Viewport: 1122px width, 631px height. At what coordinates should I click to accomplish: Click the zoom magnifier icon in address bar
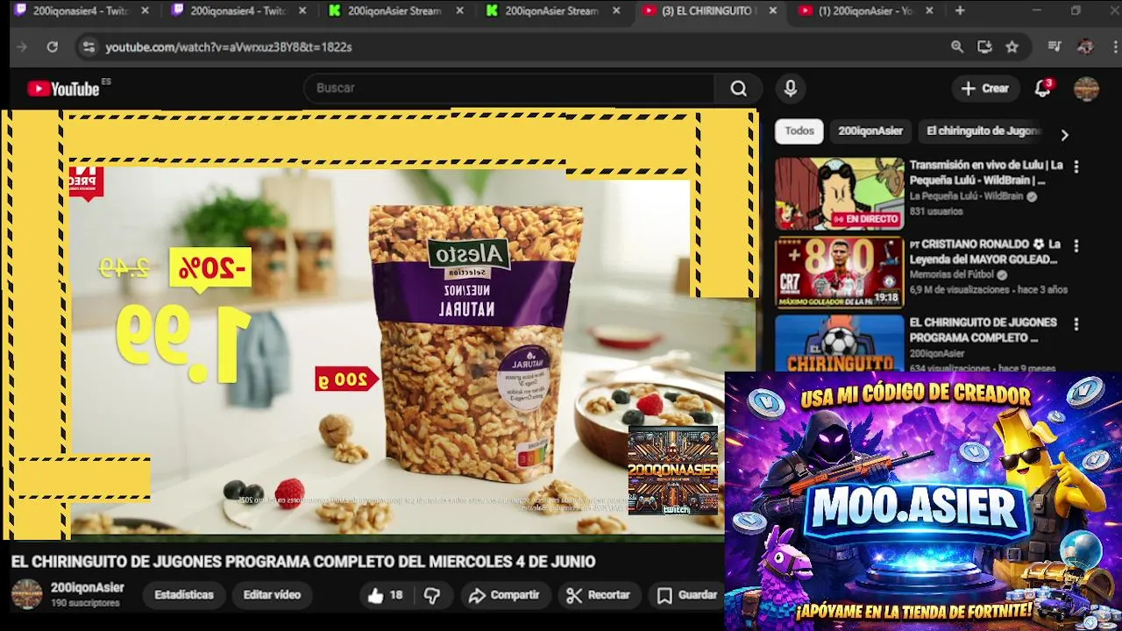[x=957, y=47]
